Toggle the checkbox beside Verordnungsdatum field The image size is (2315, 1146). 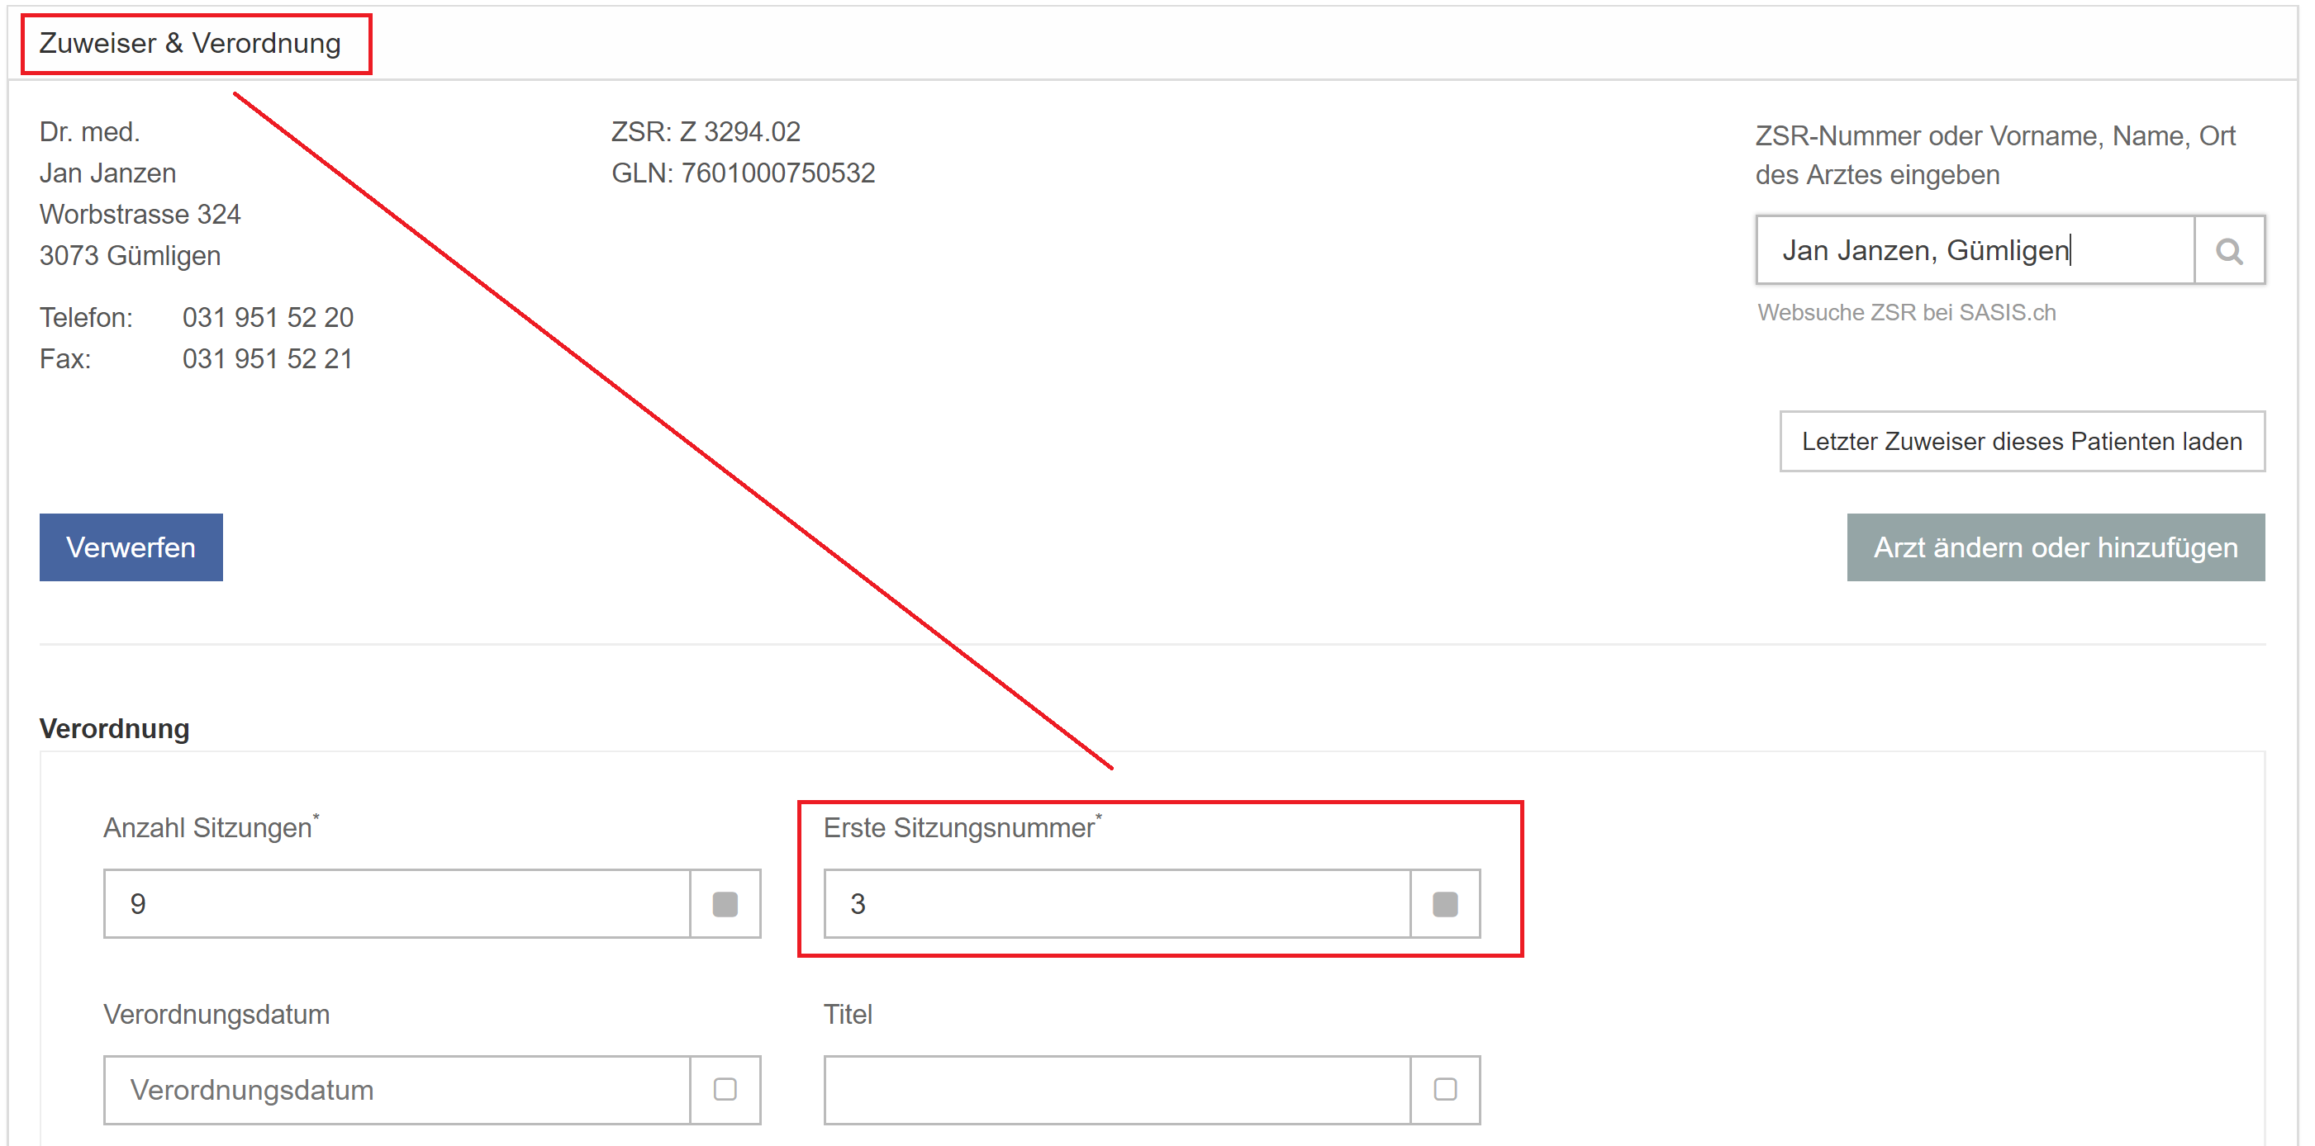(x=725, y=1089)
